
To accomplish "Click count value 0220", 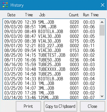I will (x=74, y=22).
